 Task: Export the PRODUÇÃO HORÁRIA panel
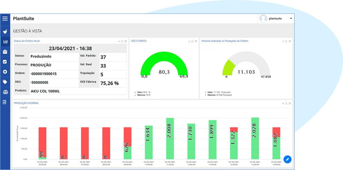[290, 103]
